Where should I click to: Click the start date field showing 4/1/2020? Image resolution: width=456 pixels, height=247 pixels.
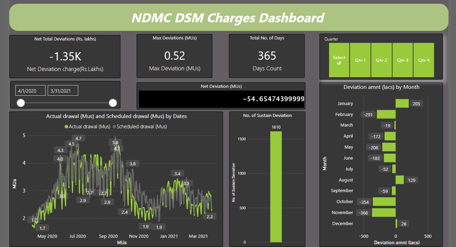click(x=31, y=91)
